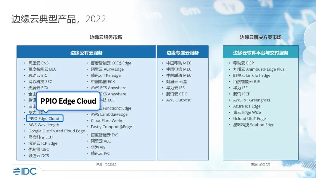Select the 阿里云 VEC entry

coord(101,141)
